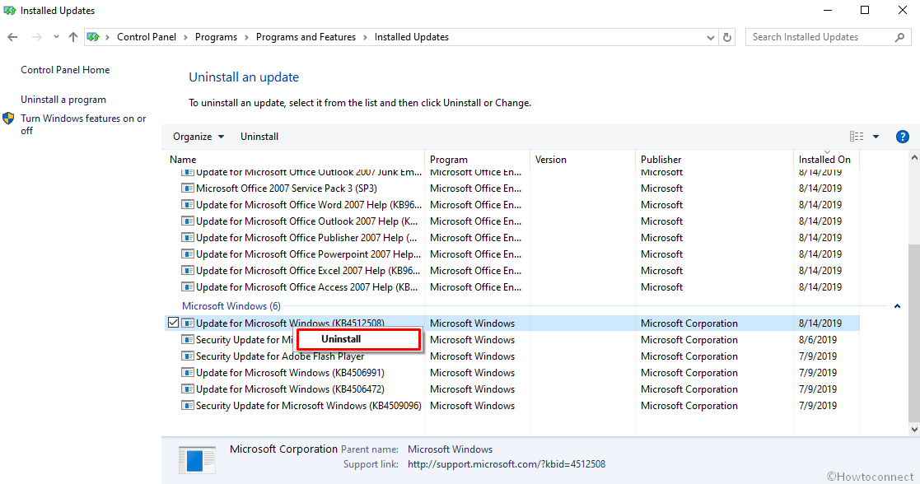Click the forward navigation arrow
The image size is (920, 484).
coord(36,37)
